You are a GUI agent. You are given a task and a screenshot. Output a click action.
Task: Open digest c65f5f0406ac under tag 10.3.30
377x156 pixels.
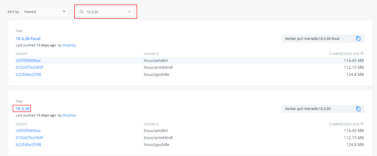pos(28,130)
